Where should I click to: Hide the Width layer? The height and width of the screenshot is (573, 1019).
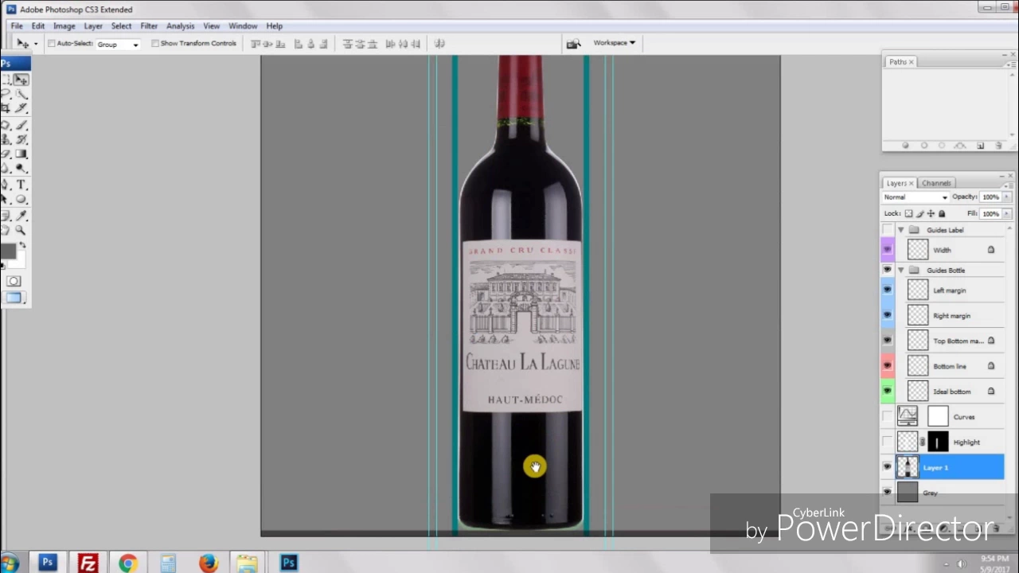click(x=888, y=250)
